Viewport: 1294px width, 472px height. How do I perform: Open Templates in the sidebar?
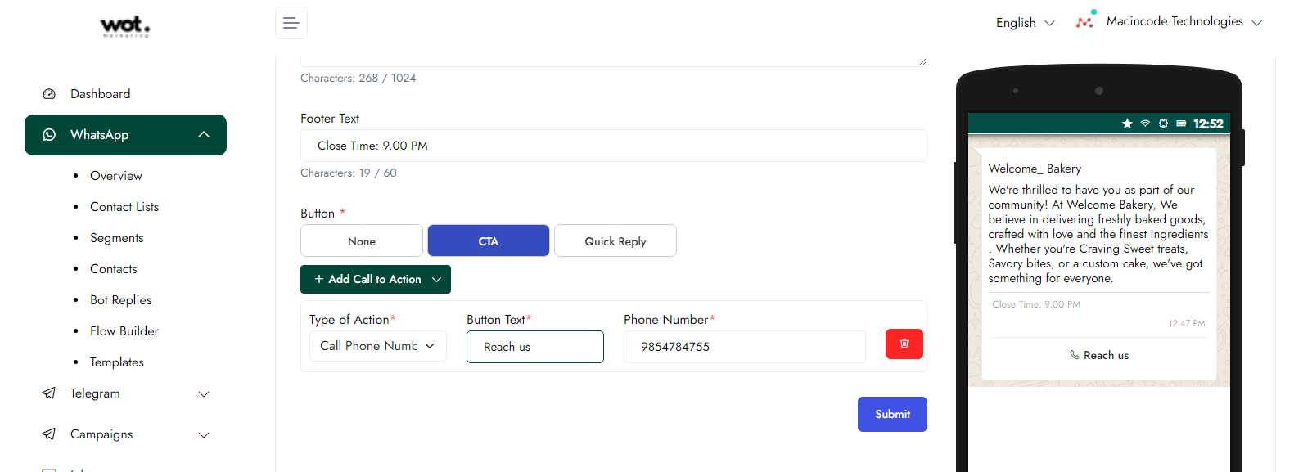(x=117, y=362)
